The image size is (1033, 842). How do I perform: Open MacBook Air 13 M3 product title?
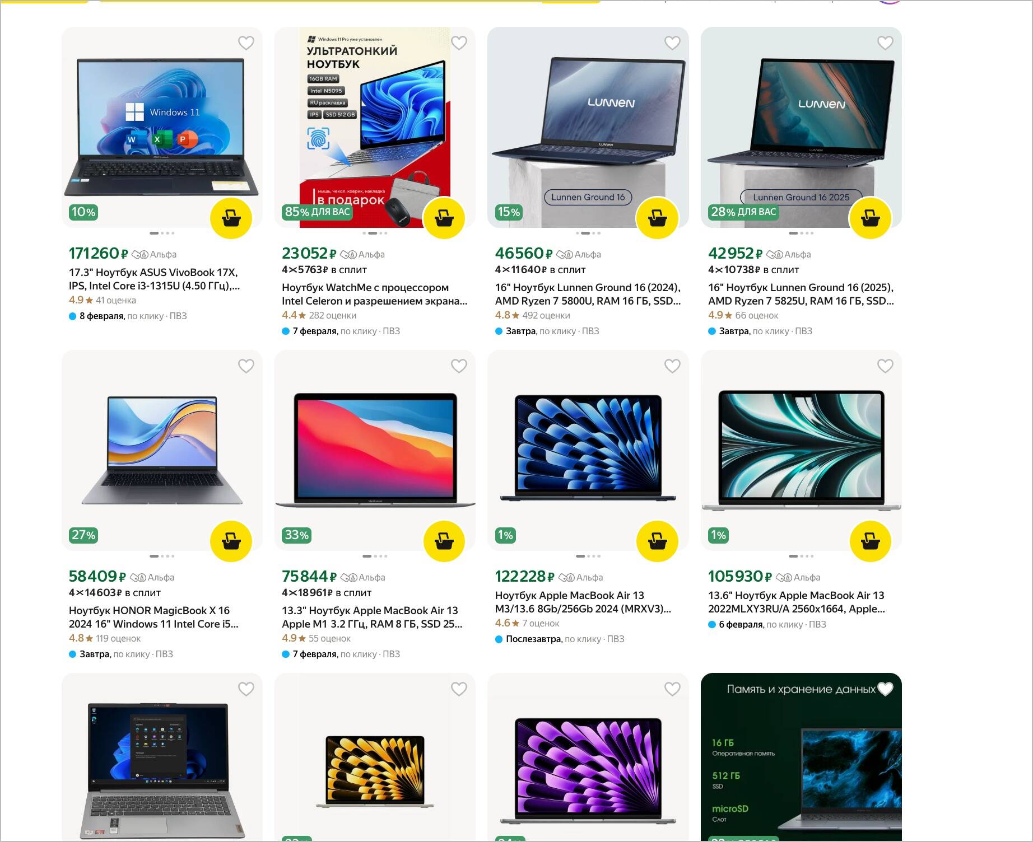click(x=583, y=602)
